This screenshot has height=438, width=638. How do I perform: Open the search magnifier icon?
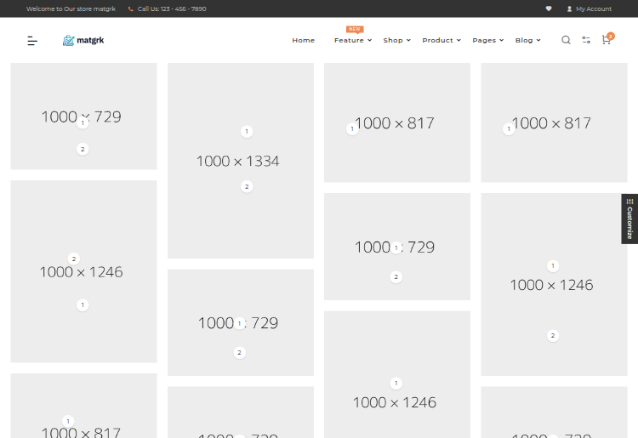point(566,40)
